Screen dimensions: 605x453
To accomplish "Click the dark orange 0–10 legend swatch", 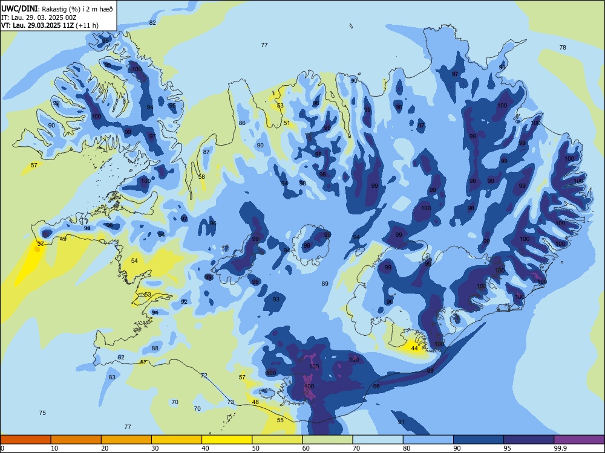I will (x=25, y=440).
